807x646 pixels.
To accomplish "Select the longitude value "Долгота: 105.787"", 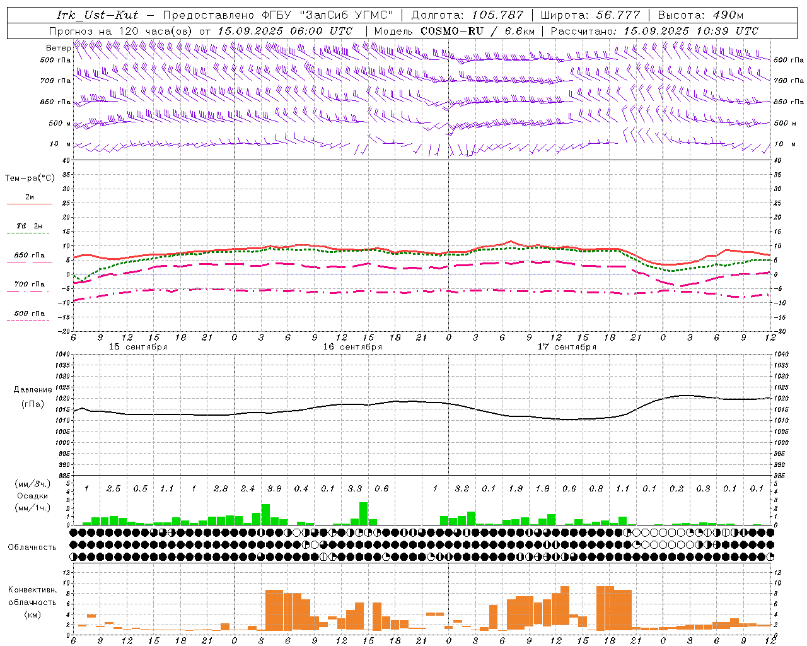I will [468, 15].
